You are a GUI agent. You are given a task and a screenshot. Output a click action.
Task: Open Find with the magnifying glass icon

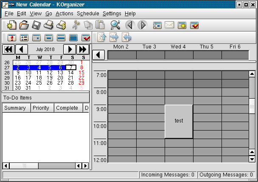click(115, 25)
